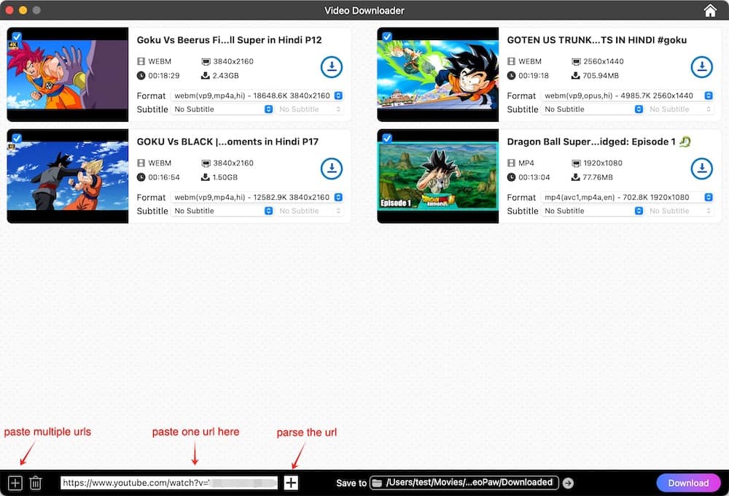Image resolution: width=729 pixels, height=496 pixels.
Task: Download the GOKU Vs BLACK video
Action: (332, 168)
